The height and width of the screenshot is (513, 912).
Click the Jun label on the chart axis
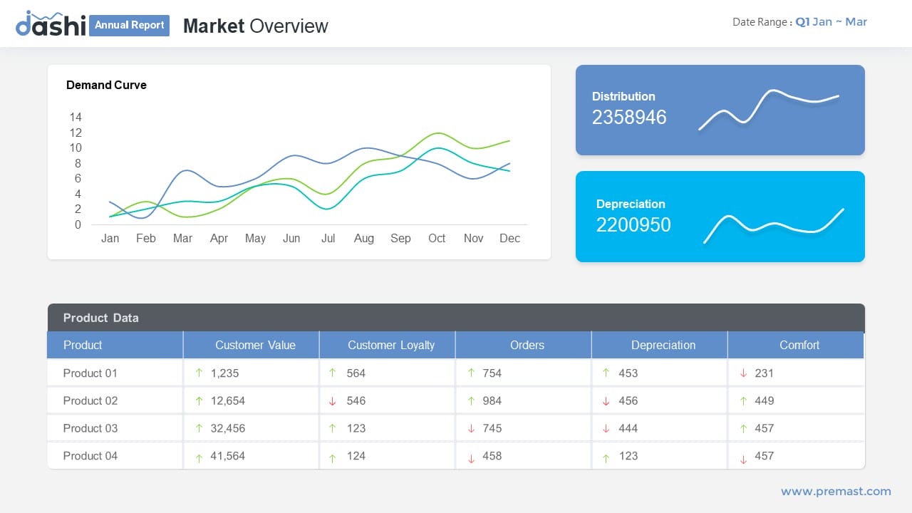click(x=291, y=238)
